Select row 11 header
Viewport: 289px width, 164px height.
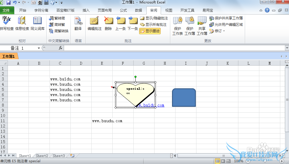pos(4,121)
